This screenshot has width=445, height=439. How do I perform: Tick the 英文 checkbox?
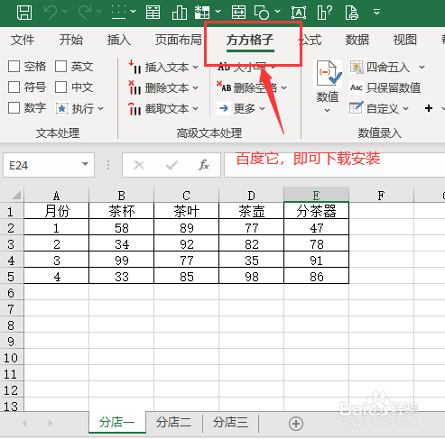click(x=60, y=66)
